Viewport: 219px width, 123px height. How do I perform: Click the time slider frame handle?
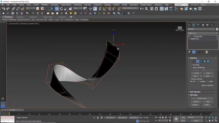pos(12,110)
